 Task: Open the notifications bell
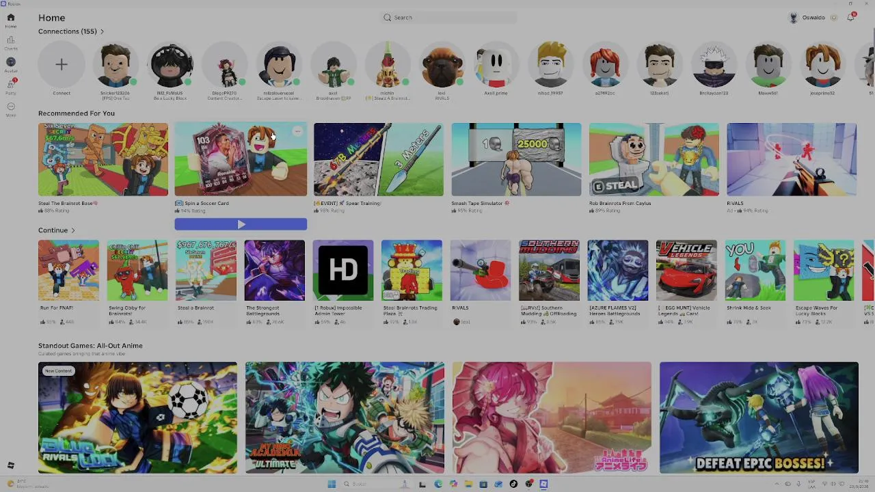850,18
